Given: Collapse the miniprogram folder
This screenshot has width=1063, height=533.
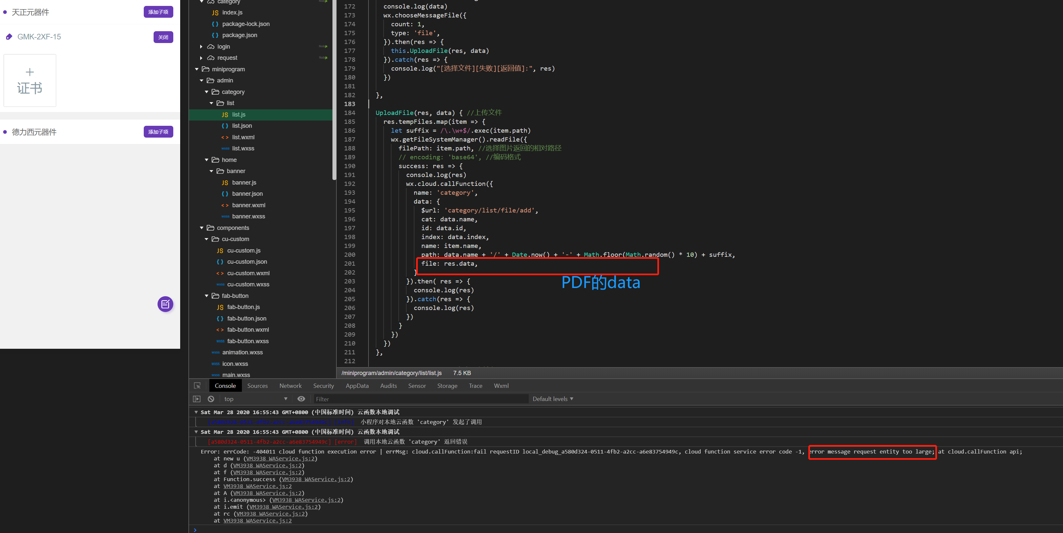Looking at the screenshot, I should [197, 69].
